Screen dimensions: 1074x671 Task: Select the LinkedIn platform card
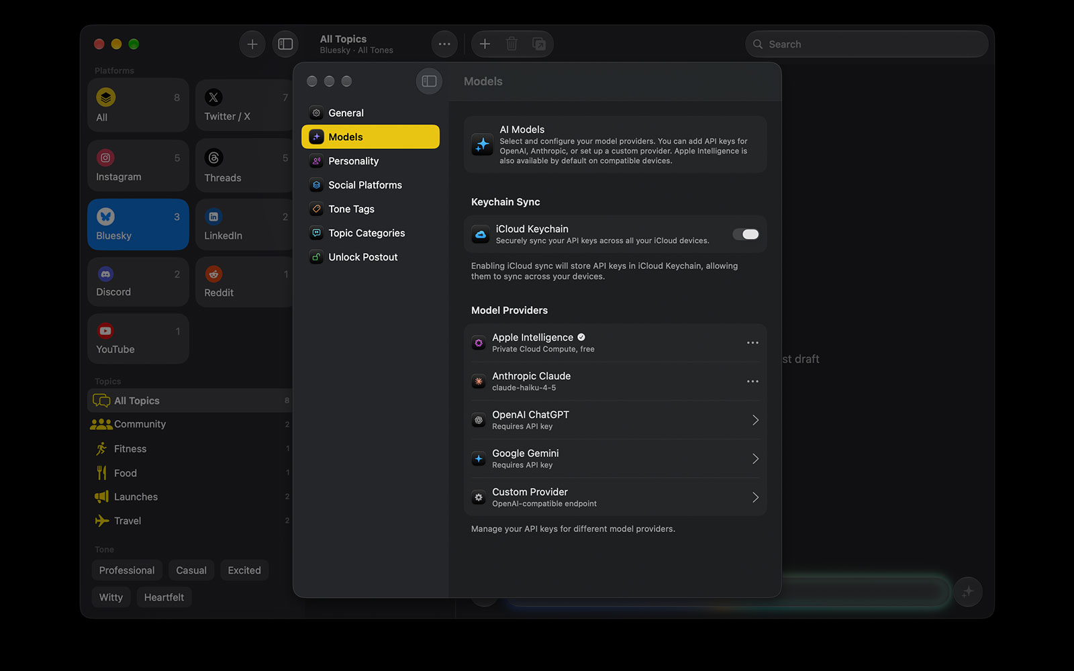tap(245, 224)
